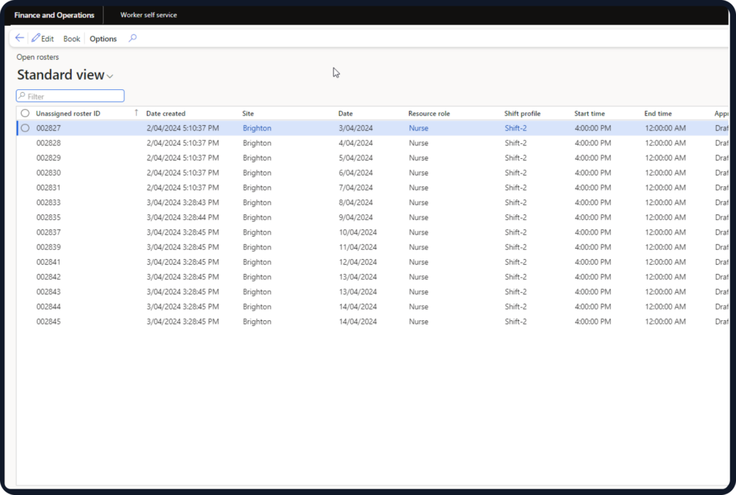Click the date cell 5/04/2024
736x495 pixels.
[356, 158]
